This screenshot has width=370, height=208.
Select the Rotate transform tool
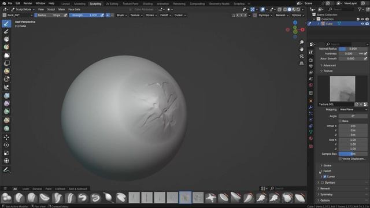click(6, 145)
